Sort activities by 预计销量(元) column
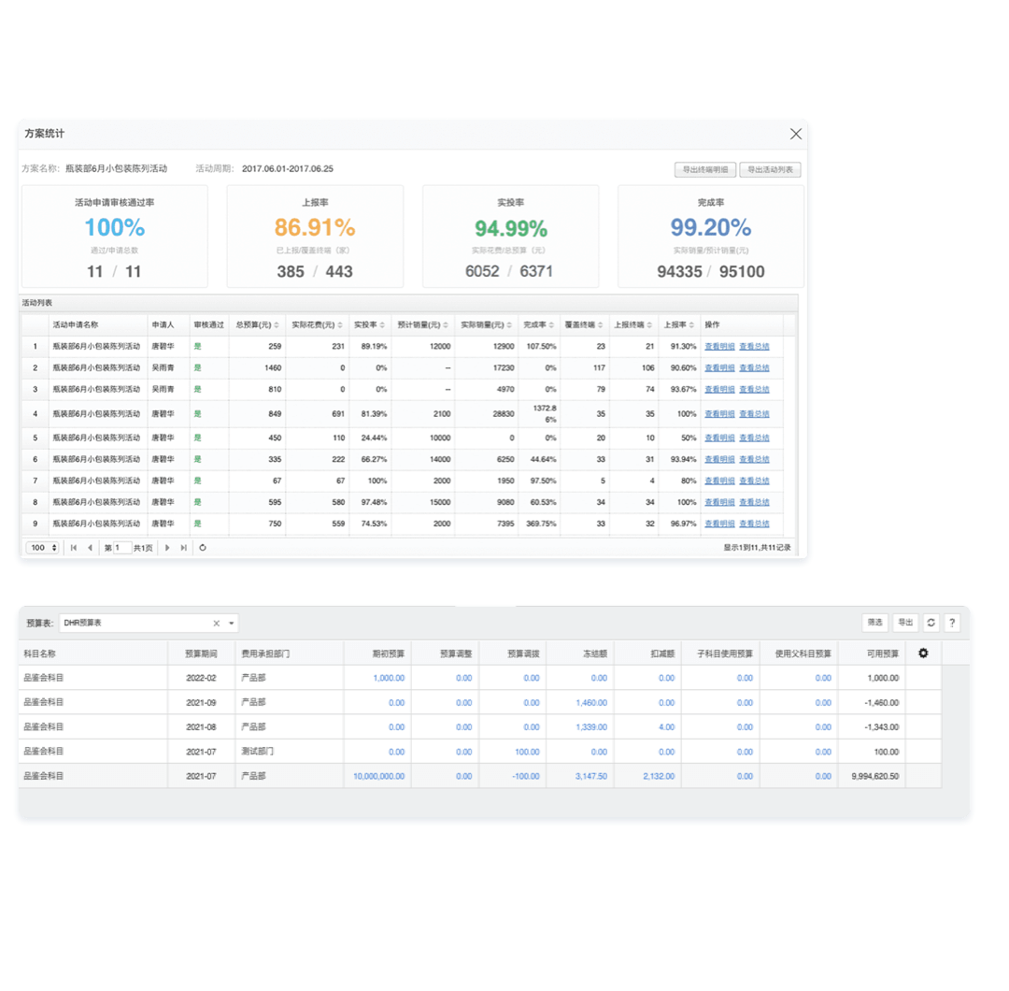1009x991 pixels. (x=423, y=324)
